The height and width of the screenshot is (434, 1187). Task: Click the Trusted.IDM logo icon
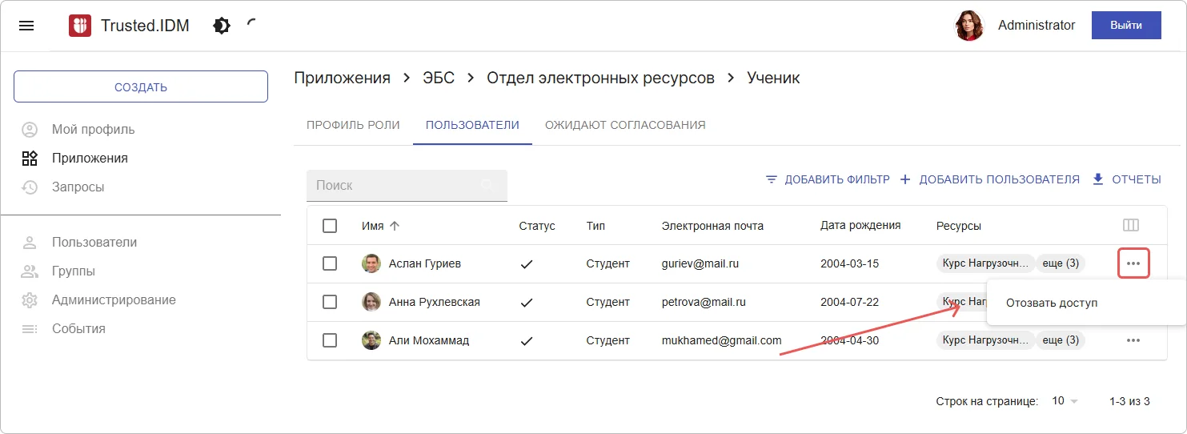[x=80, y=26]
